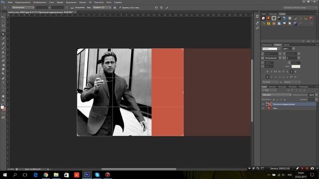The width and height of the screenshot is (319, 179).
Task: Hide the Фон layer eye
Action: click(x=263, y=108)
